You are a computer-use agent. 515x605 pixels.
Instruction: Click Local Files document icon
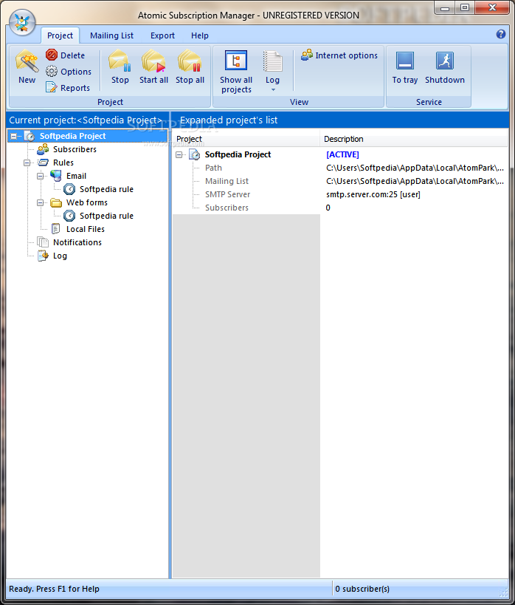56,229
